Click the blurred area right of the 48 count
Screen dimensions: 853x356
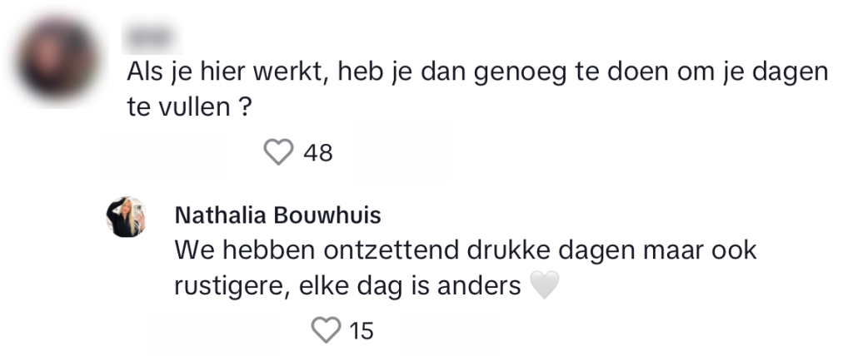402,152
